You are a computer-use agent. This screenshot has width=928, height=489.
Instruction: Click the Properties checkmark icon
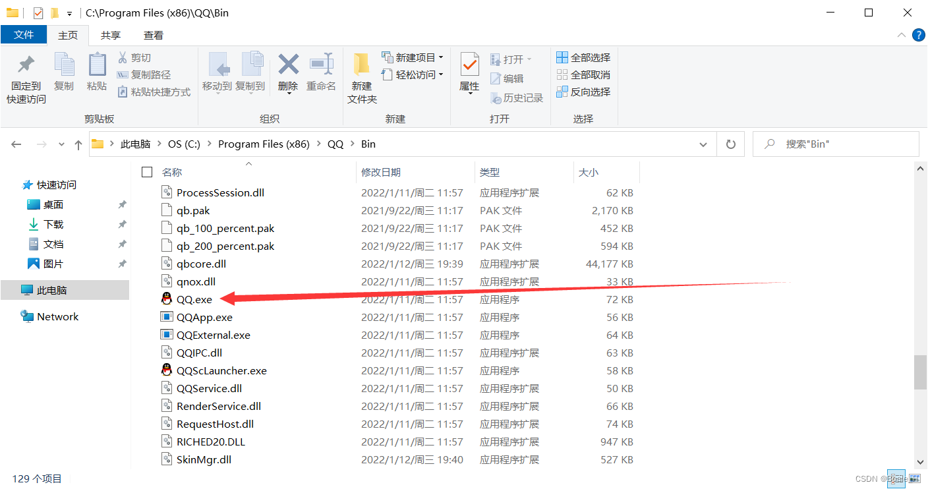(x=469, y=65)
